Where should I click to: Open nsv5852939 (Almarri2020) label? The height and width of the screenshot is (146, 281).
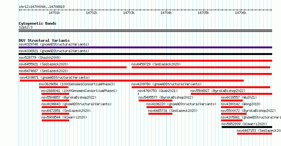[244, 124]
